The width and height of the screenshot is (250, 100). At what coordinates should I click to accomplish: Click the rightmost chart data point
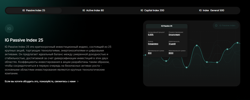point(237,43)
